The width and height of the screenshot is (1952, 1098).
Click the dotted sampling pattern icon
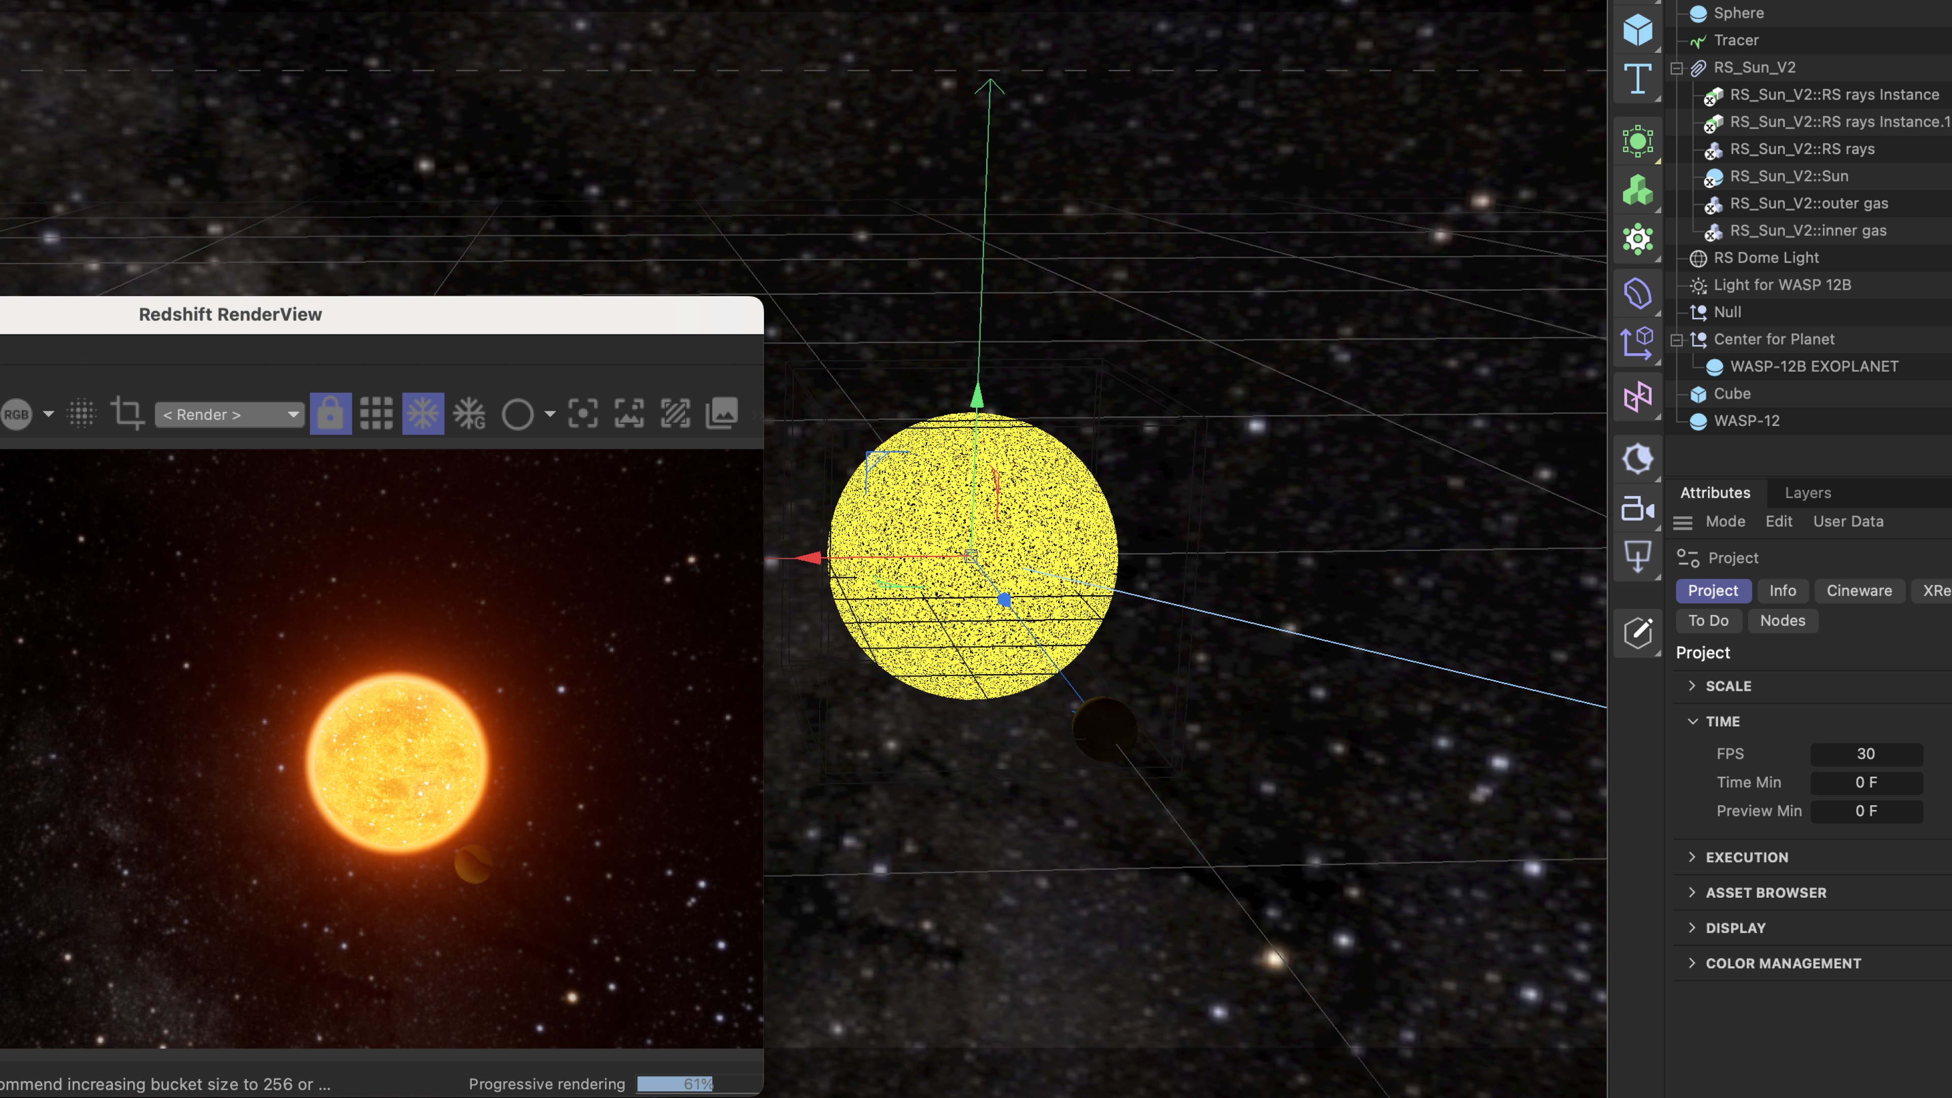82,414
